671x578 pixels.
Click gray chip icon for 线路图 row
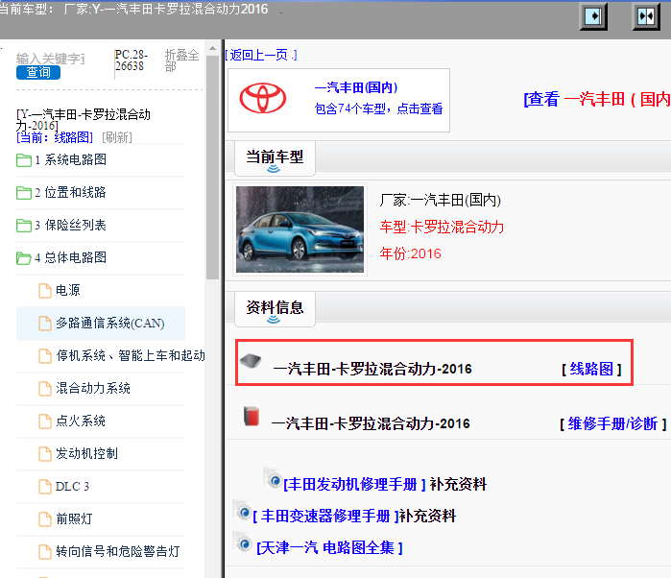(x=251, y=361)
